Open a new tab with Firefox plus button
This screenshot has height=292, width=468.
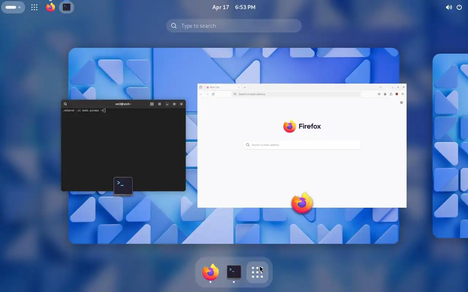click(245, 87)
